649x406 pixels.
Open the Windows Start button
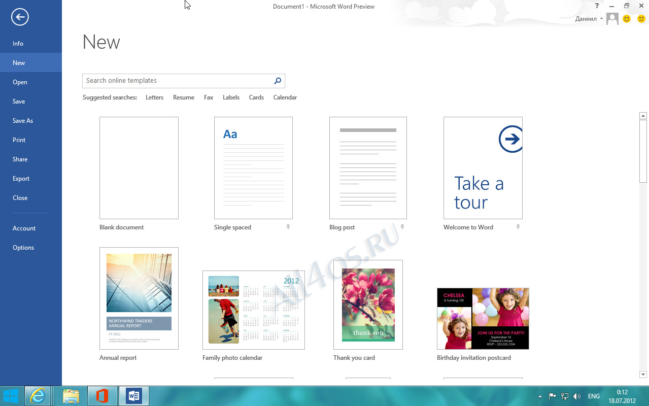(10, 396)
